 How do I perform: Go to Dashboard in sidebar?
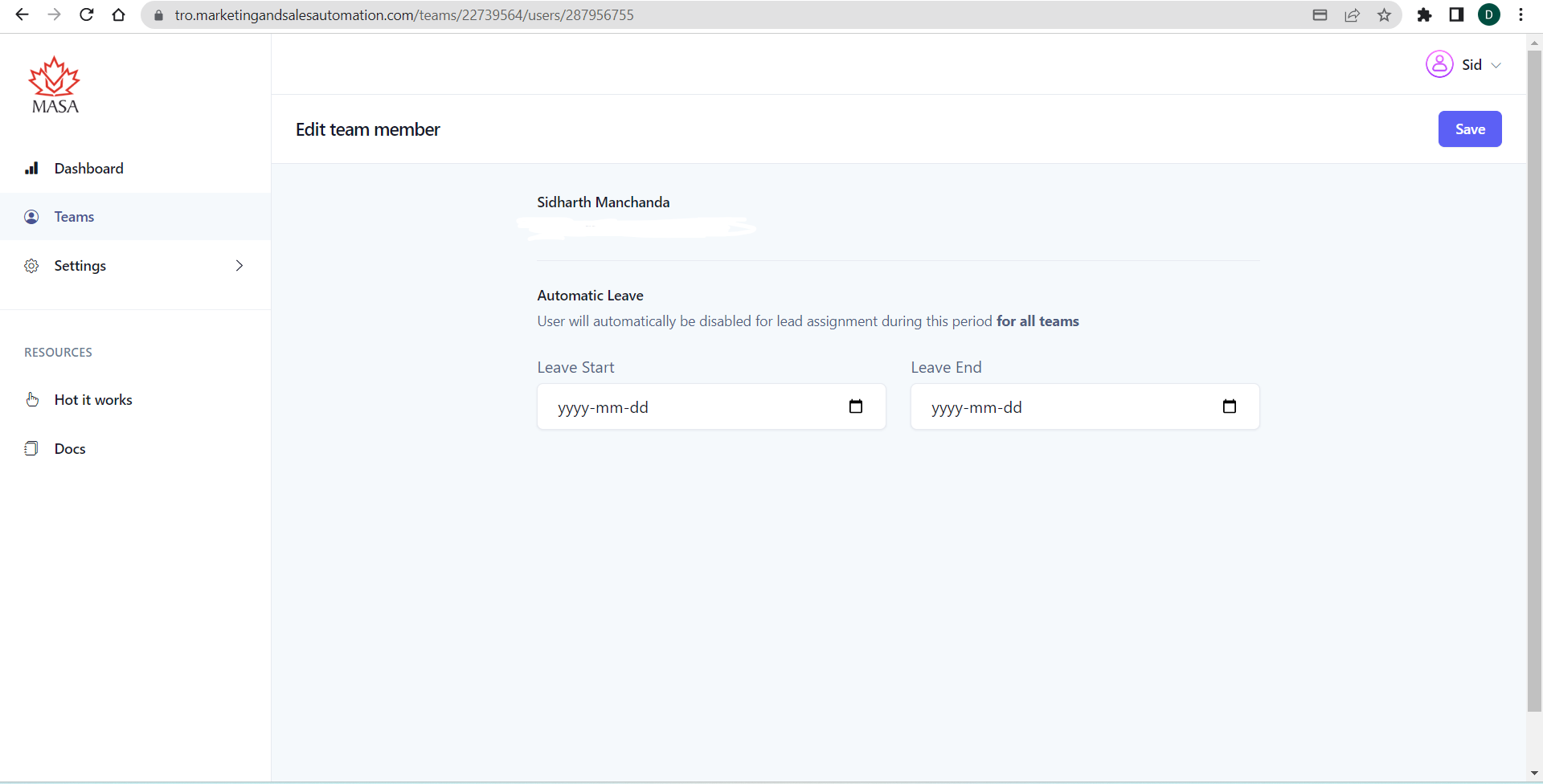click(x=88, y=169)
